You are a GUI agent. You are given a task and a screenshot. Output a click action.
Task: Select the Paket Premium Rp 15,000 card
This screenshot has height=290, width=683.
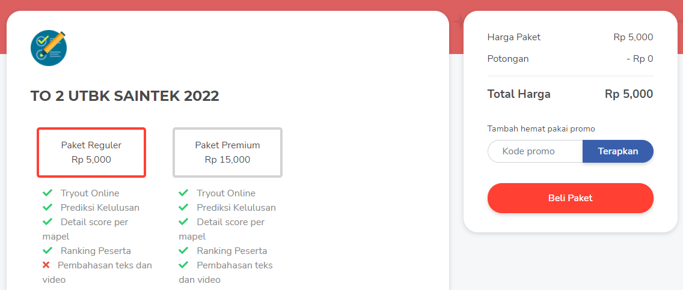227,153
